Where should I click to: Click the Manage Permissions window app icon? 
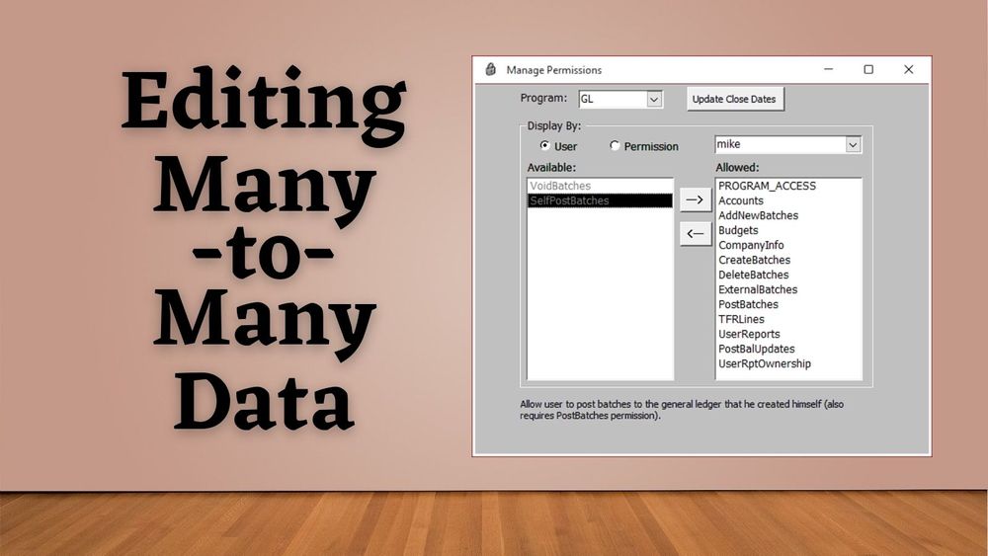(x=490, y=70)
